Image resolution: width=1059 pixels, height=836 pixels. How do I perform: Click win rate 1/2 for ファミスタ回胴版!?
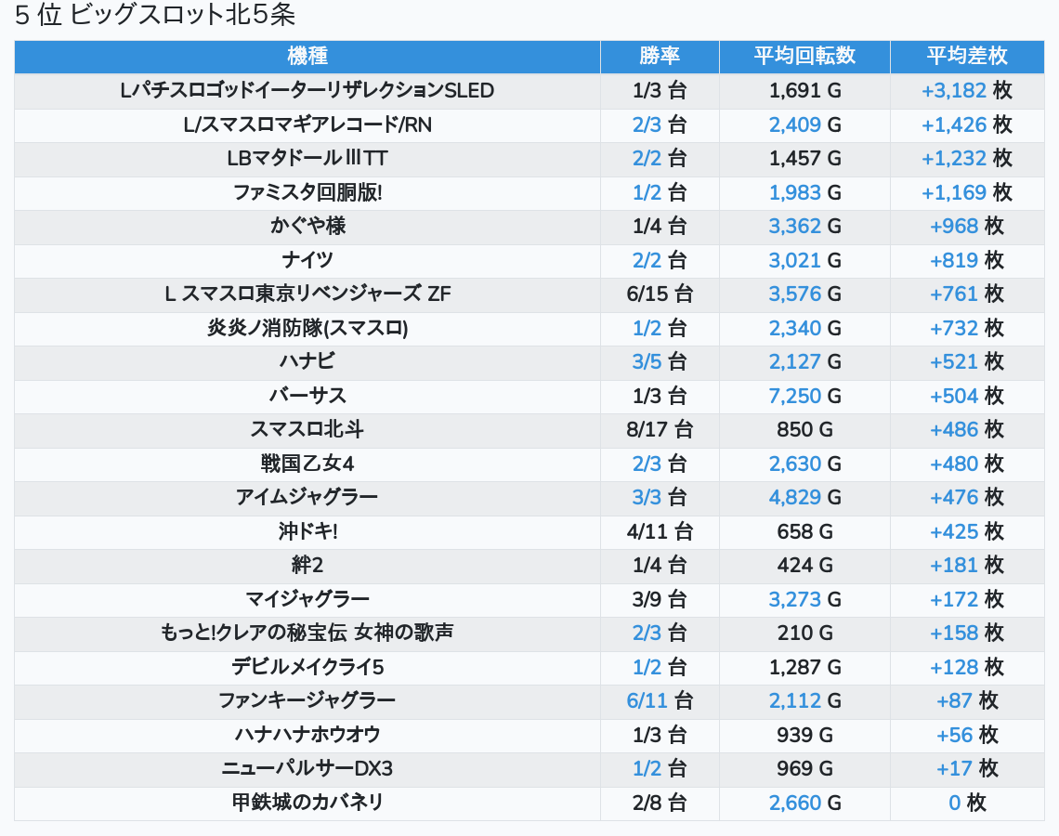pos(647,192)
